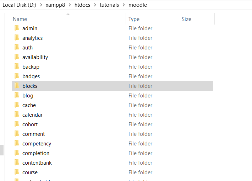Select the analytics folder name

(x=32, y=38)
